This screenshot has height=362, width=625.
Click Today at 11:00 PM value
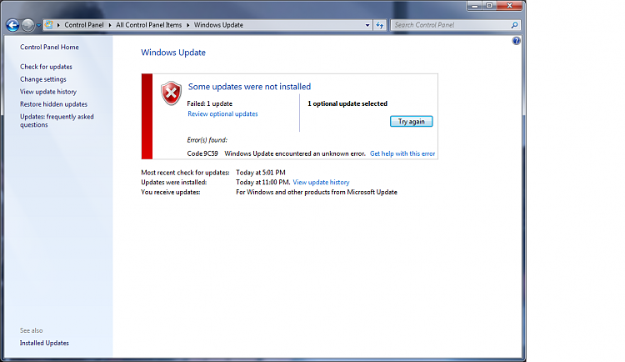point(263,182)
